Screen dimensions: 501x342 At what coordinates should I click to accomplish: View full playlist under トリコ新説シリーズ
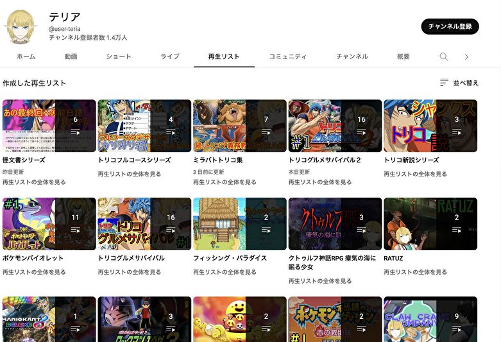point(416,174)
